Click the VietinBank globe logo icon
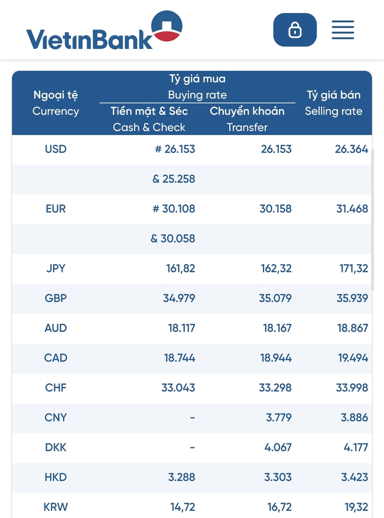This screenshot has width=384, height=518. pos(166,27)
